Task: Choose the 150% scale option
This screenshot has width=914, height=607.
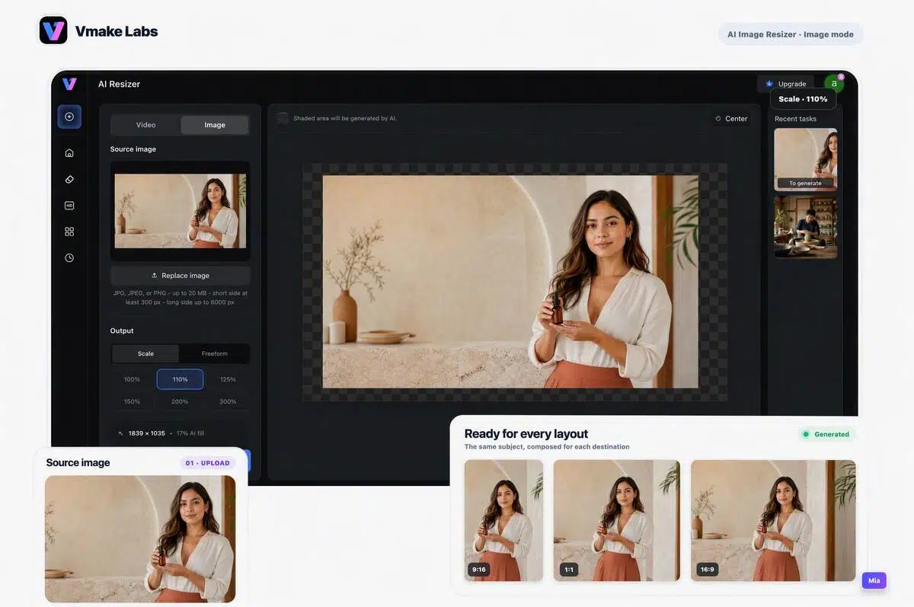Action: click(x=133, y=401)
